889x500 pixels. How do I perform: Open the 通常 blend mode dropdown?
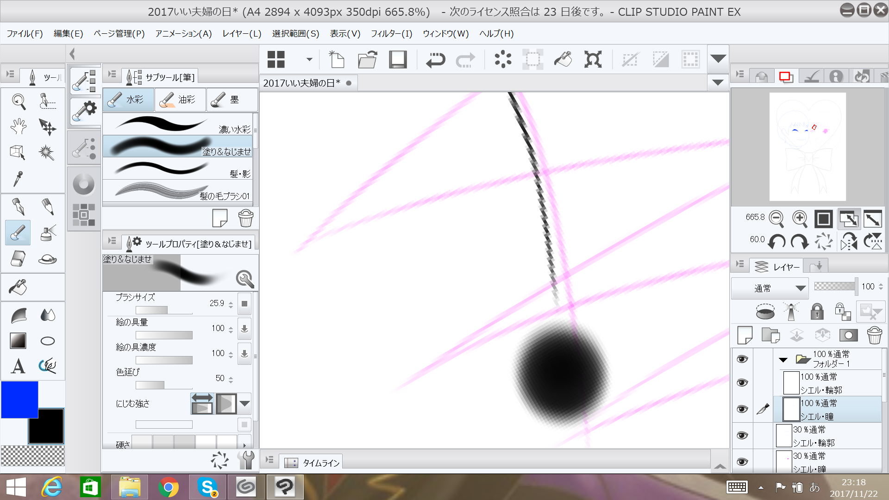[x=801, y=288]
